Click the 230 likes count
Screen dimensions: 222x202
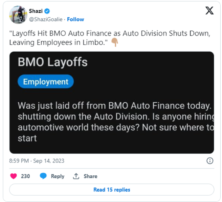pos(25,176)
